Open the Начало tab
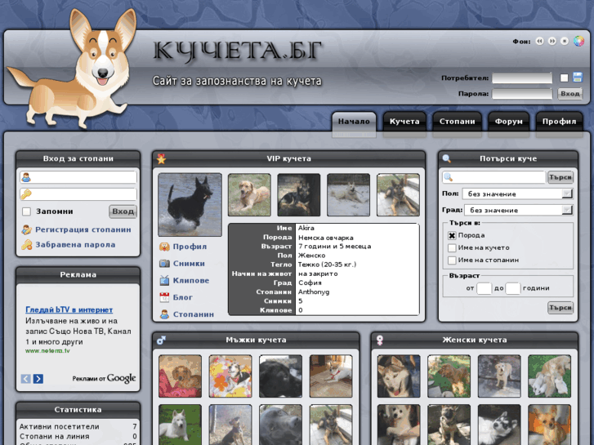594x445 pixels. click(354, 122)
